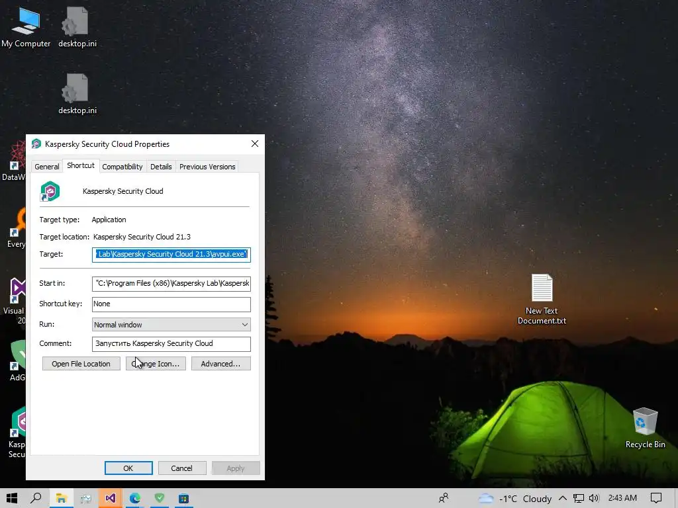Expand the Run dropdown showing Normal window
Viewport: 678px width, 508px height.
pyautogui.click(x=171, y=324)
